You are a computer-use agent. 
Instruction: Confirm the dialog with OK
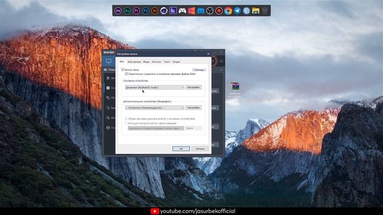click(x=181, y=149)
